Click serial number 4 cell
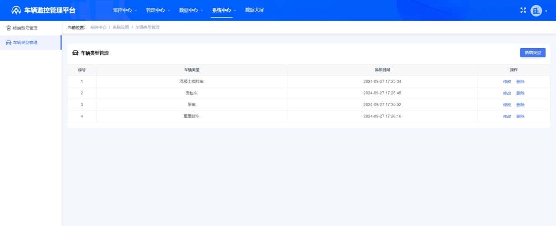 coord(82,116)
